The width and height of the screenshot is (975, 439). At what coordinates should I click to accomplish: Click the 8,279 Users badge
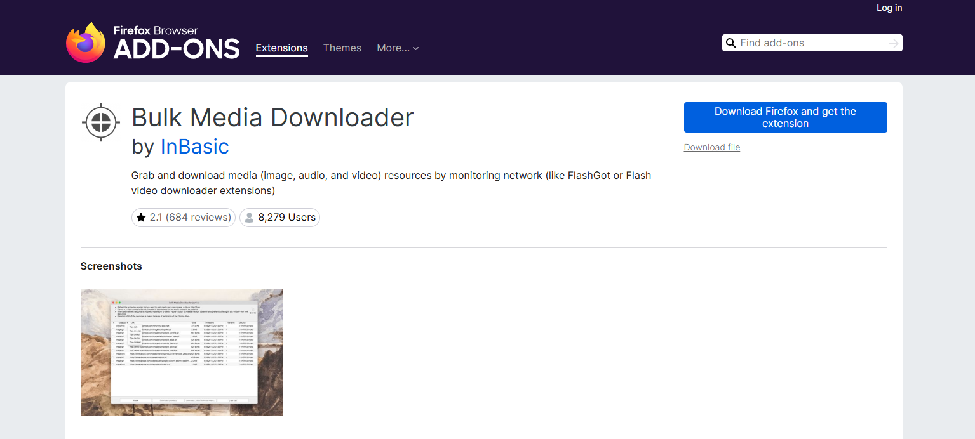tap(279, 218)
